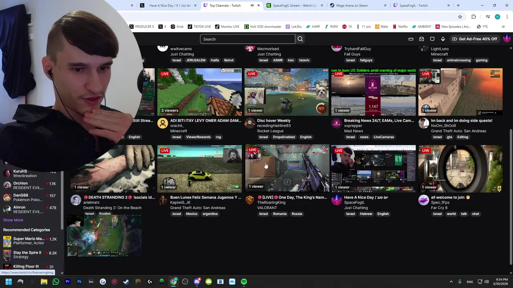Switch to Mage Arena on Steam tab
Screen dimensions: 513x288
(358, 6)
